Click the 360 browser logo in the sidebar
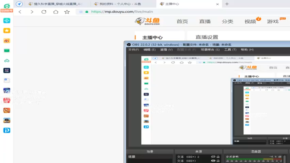This screenshot has height=163, width=290. click(x=7, y=6)
